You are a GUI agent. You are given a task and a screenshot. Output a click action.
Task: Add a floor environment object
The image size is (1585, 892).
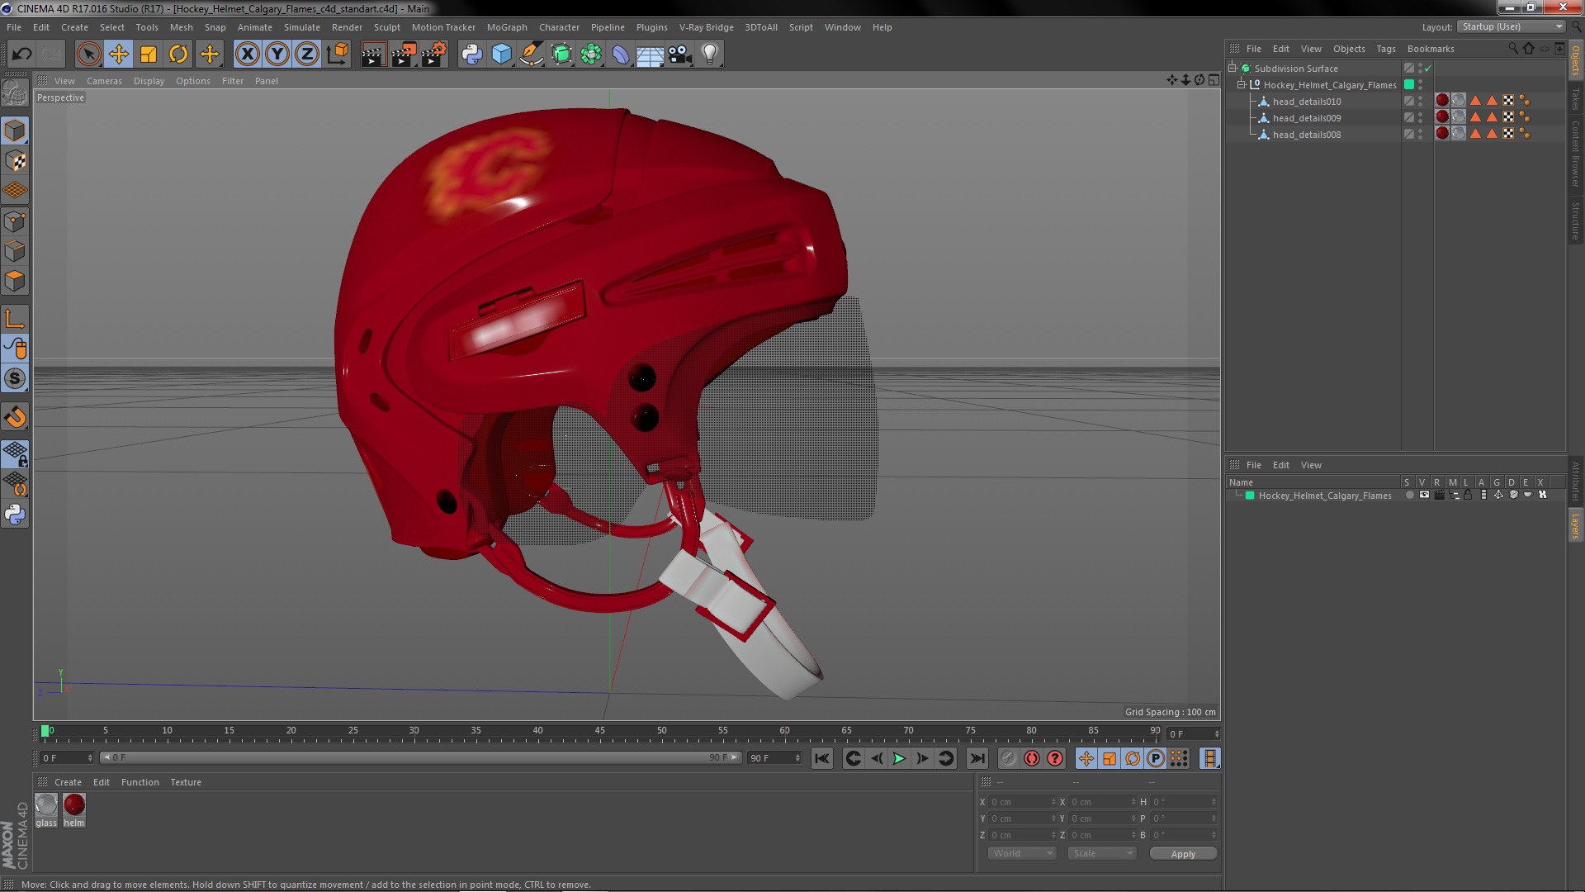point(651,55)
